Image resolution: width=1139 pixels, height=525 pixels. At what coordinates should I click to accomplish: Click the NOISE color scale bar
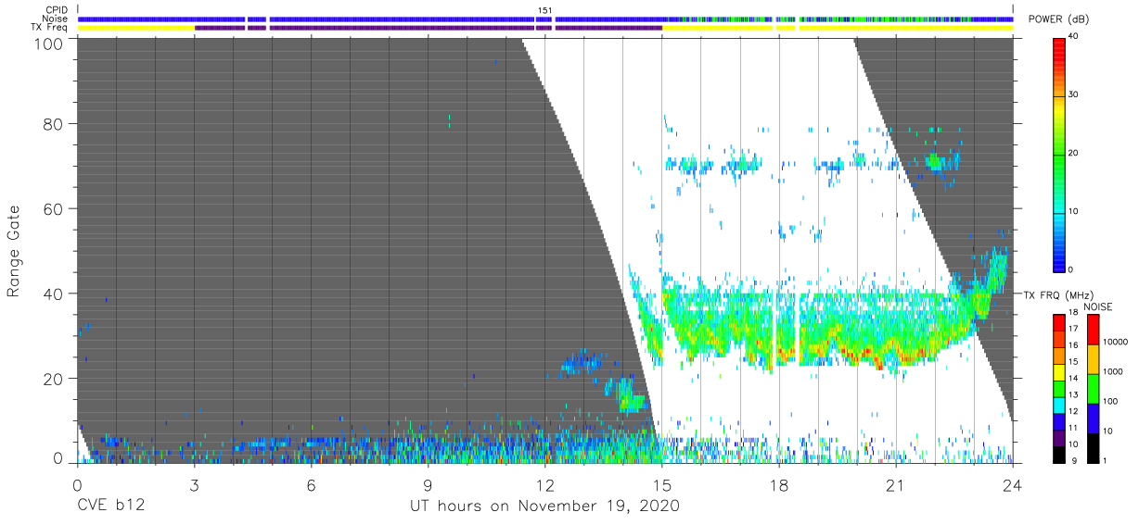[x=1093, y=388]
